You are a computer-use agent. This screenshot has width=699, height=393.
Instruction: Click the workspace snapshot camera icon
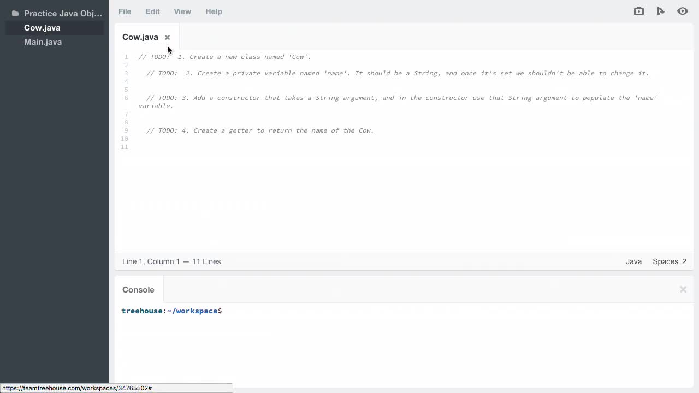coord(638,11)
